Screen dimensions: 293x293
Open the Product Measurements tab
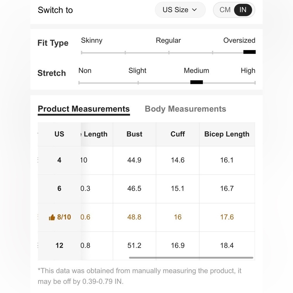click(x=84, y=109)
